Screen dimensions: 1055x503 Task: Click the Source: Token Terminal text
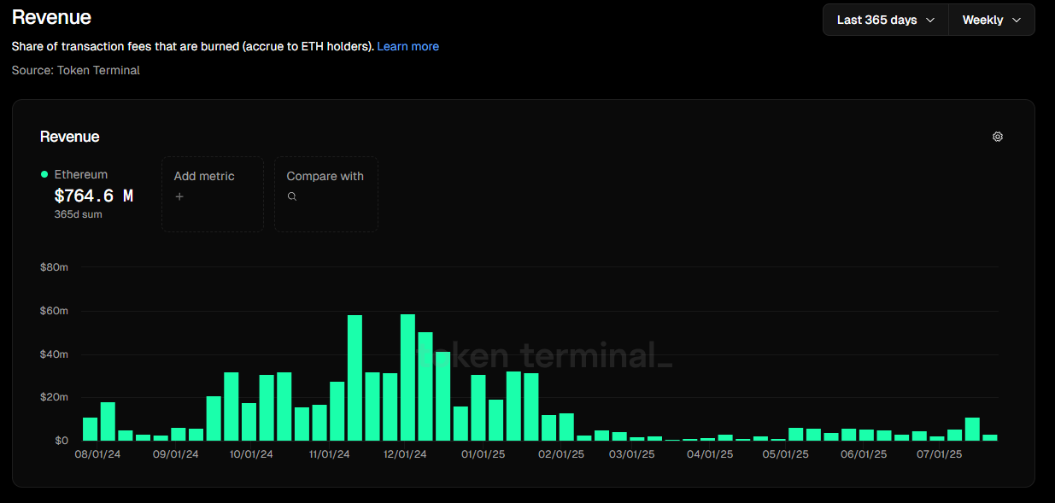76,70
